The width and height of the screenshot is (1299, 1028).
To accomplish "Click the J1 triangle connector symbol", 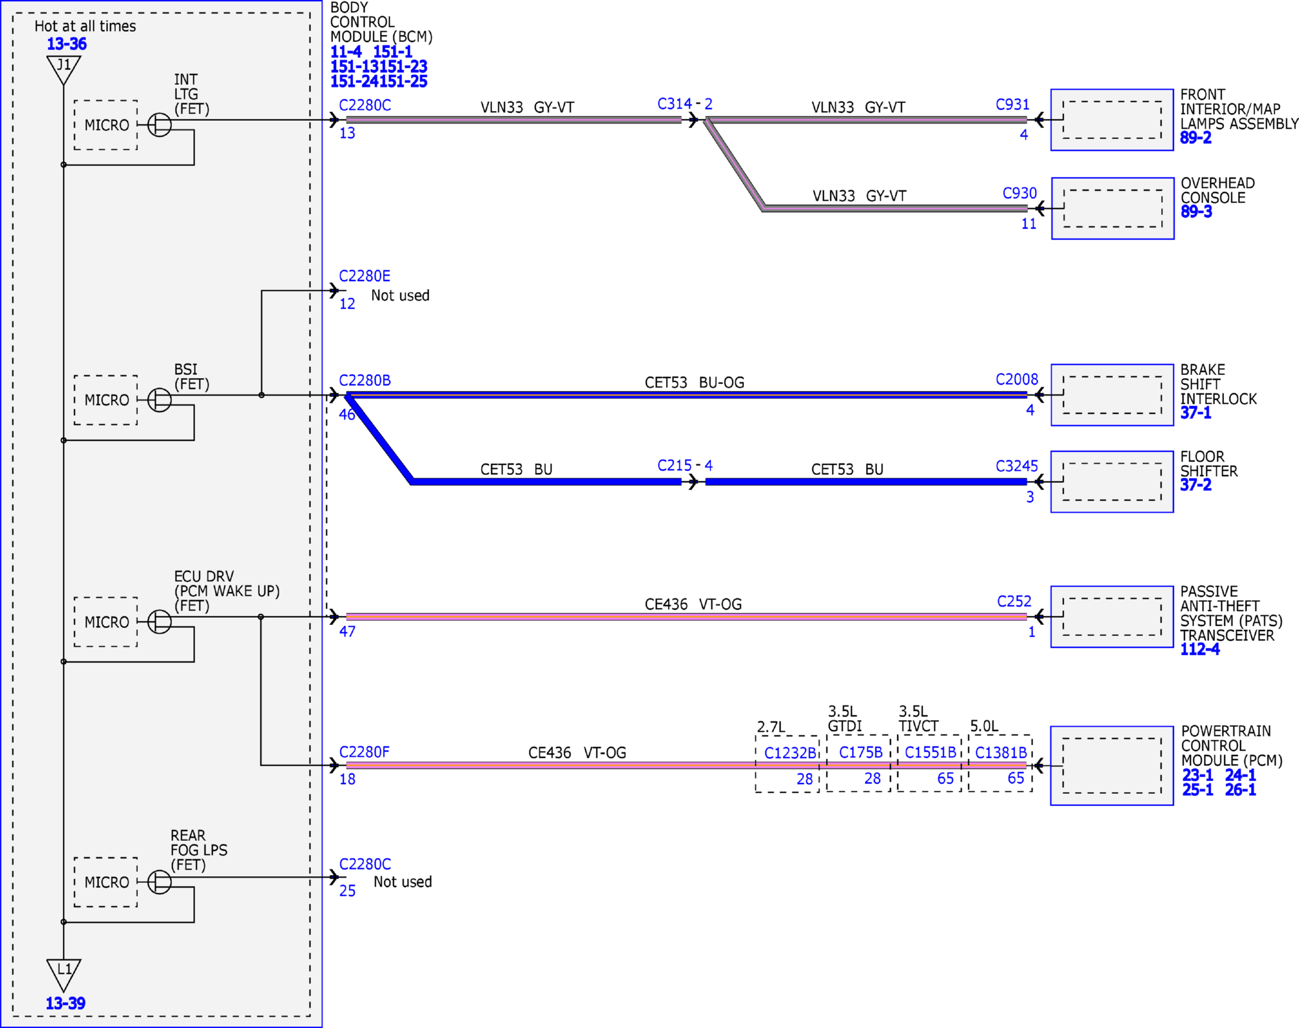I will tap(63, 69).
